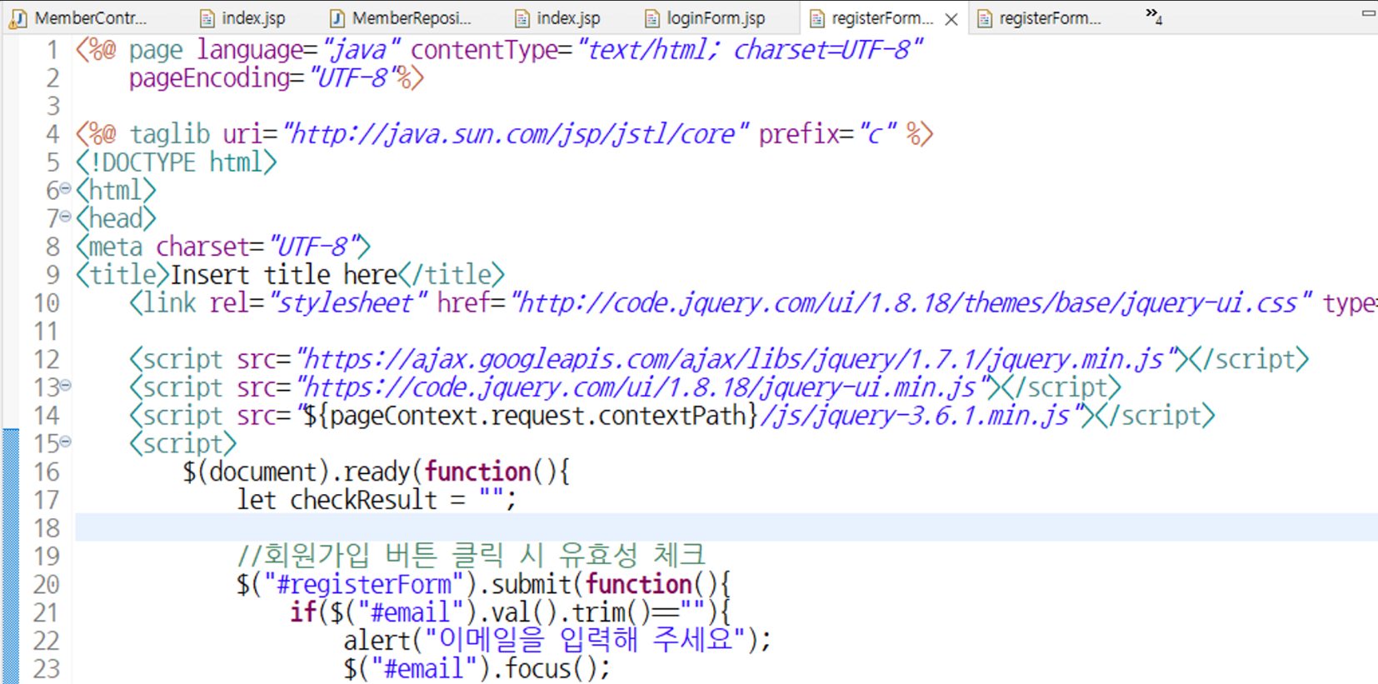This screenshot has width=1378, height=684.
Task: Click the contentType "text/html; charset=UTF-8" value
Action: [x=749, y=50]
